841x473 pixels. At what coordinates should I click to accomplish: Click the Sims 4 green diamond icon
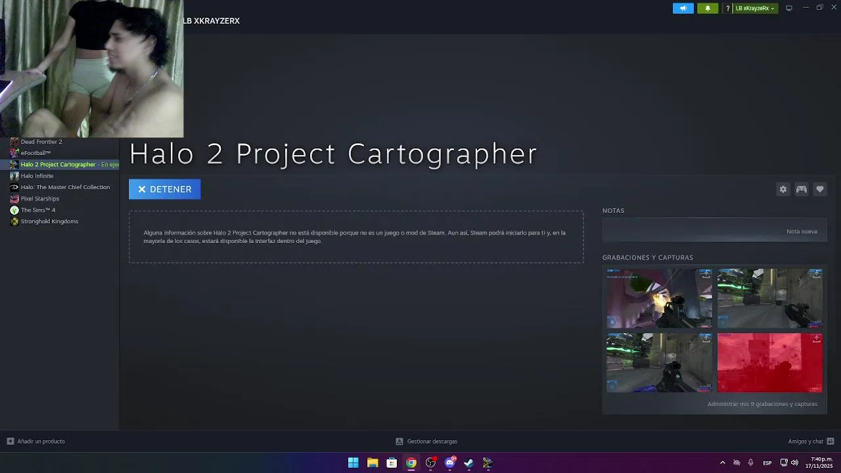[14, 210]
